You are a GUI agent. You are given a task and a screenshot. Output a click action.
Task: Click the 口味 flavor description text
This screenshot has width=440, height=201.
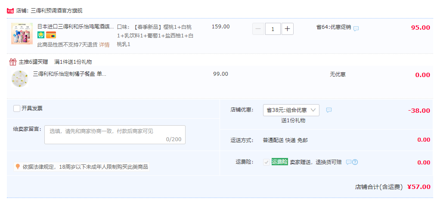point(155,36)
